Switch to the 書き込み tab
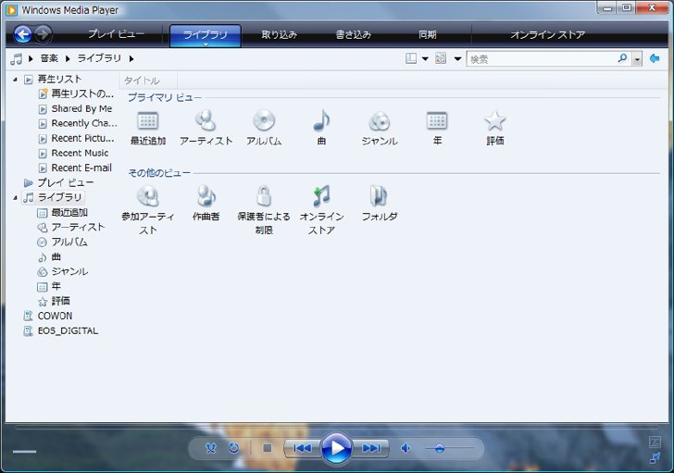This screenshot has height=473, width=674. point(354,34)
